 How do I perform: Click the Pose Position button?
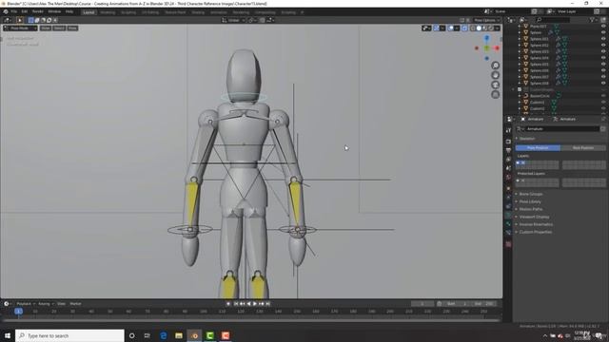[x=538, y=148]
